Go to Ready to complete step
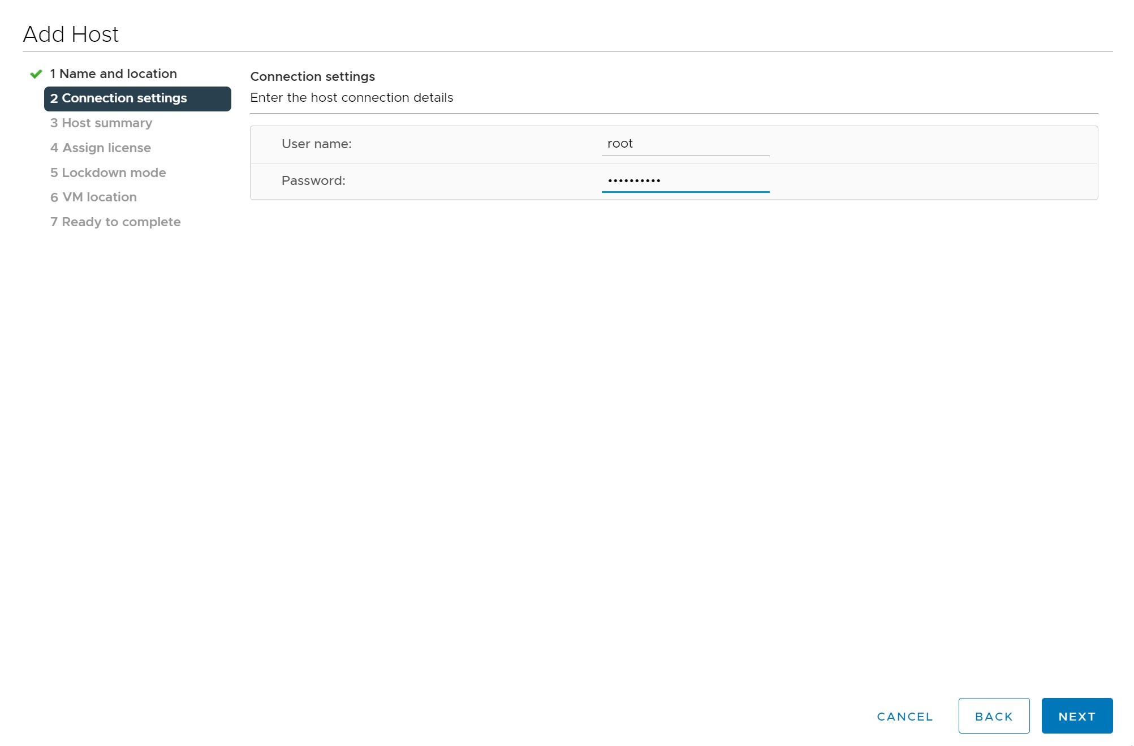The width and height of the screenshot is (1134, 746). click(115, 222)
